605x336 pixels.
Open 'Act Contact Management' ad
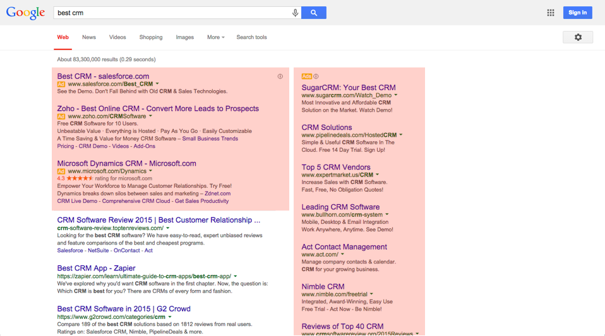click(x=344, y=246)
